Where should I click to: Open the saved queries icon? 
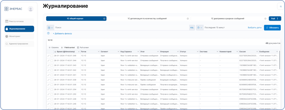[50, 28]
